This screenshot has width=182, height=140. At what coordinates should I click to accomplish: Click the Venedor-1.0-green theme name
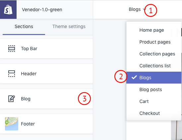click(x=42, y=10)
